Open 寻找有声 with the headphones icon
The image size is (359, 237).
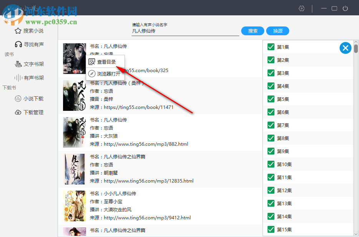(x=18, y=44)
